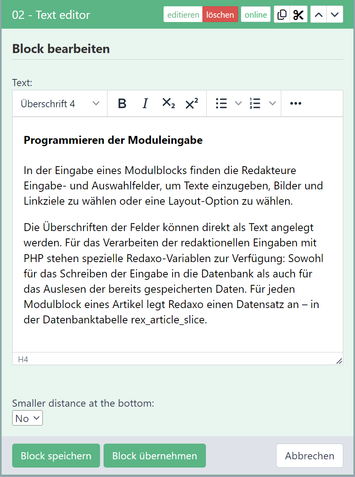This screenshot has height=477, width=355.
Task: Open the Smaller distance at bottom select
Action: (27, 418)
